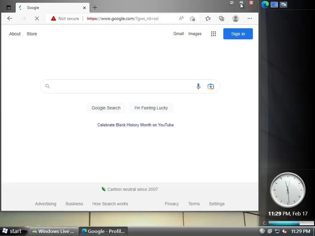
Task: Open How Search works link
Action: (110, 204)
